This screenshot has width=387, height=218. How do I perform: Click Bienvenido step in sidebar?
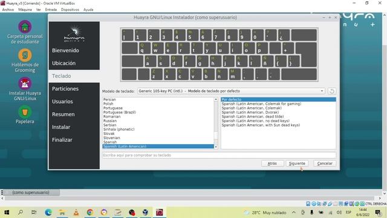click(65, 50)
